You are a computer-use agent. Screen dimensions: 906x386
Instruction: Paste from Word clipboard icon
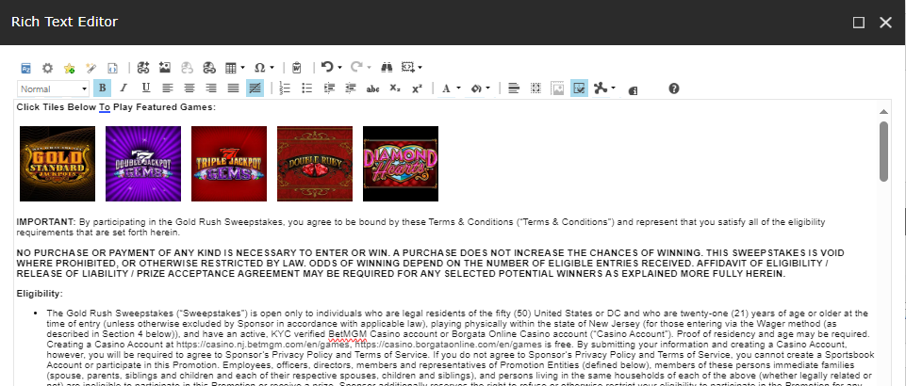[x=296, y=68]
